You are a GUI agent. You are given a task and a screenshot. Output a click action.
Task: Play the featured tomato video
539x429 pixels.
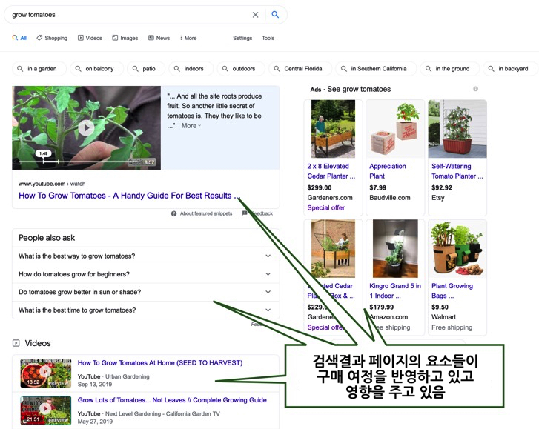coord(86,128)
